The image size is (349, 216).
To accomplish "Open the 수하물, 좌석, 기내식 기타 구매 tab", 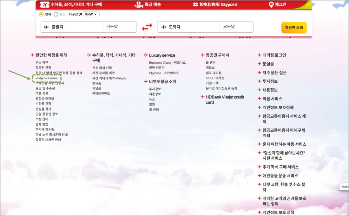I will pos(76,4).
